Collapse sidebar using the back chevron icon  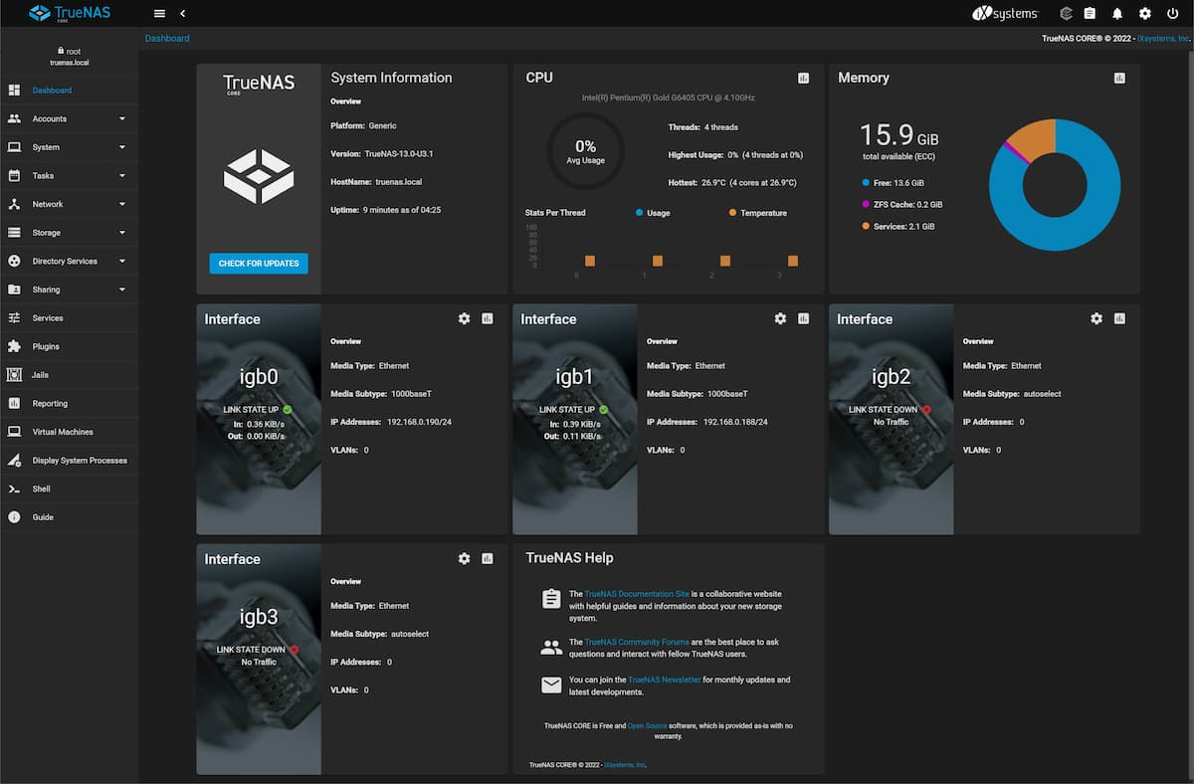183,14
